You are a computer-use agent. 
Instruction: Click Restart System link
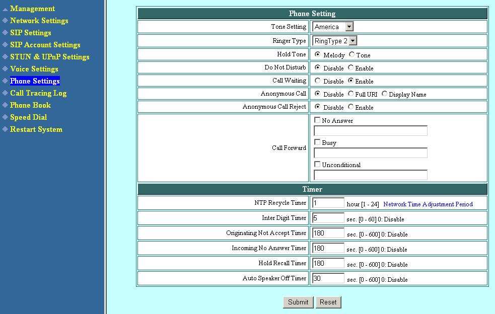36,129
